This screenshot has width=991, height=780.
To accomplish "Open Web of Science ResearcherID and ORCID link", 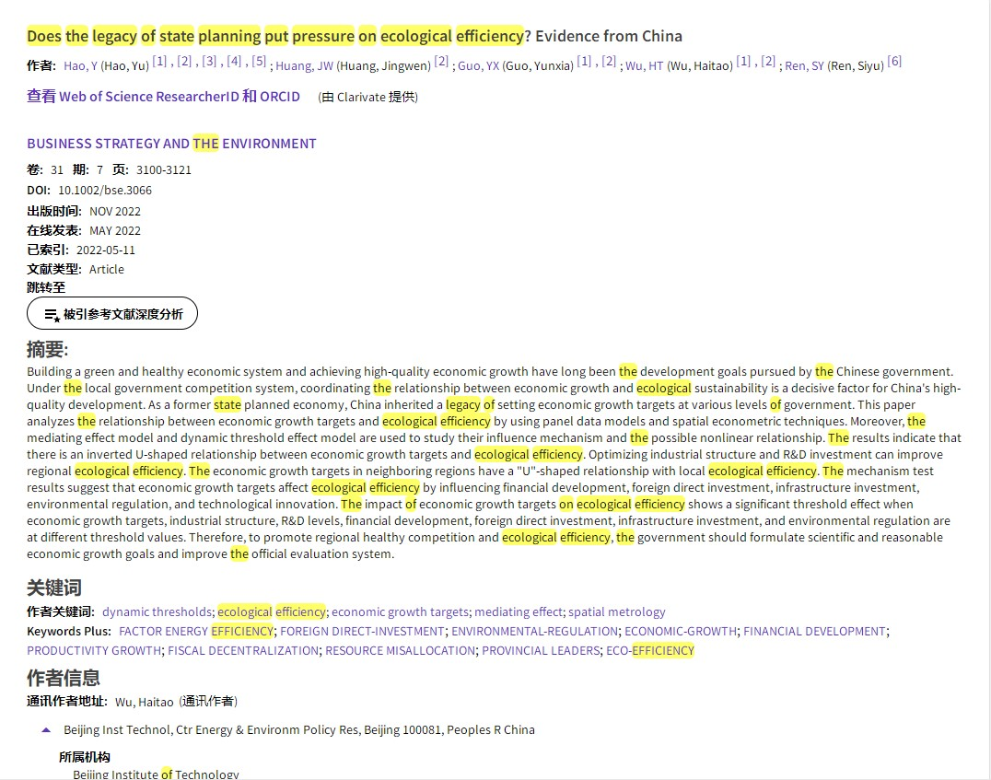I will pyautogui.click(x=163, y=97).
